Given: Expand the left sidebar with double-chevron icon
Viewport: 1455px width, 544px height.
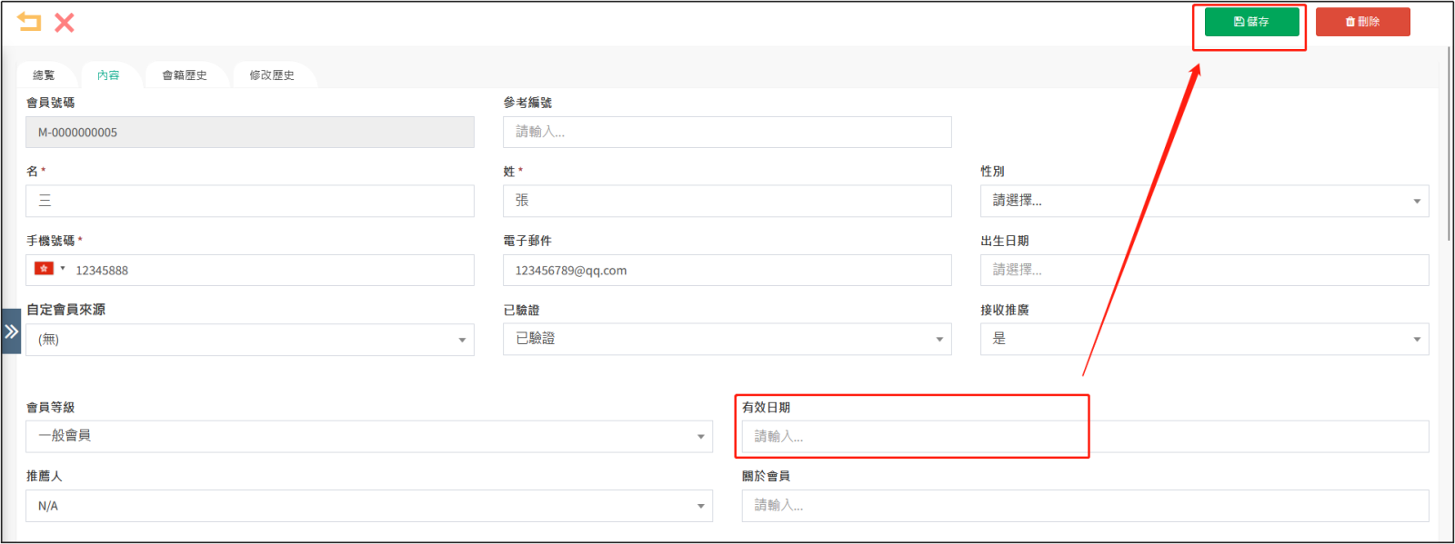Looking at the screenshot, I should (x=11, y=331).
